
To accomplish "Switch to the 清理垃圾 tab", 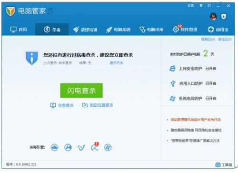I will tap(85, 30).
